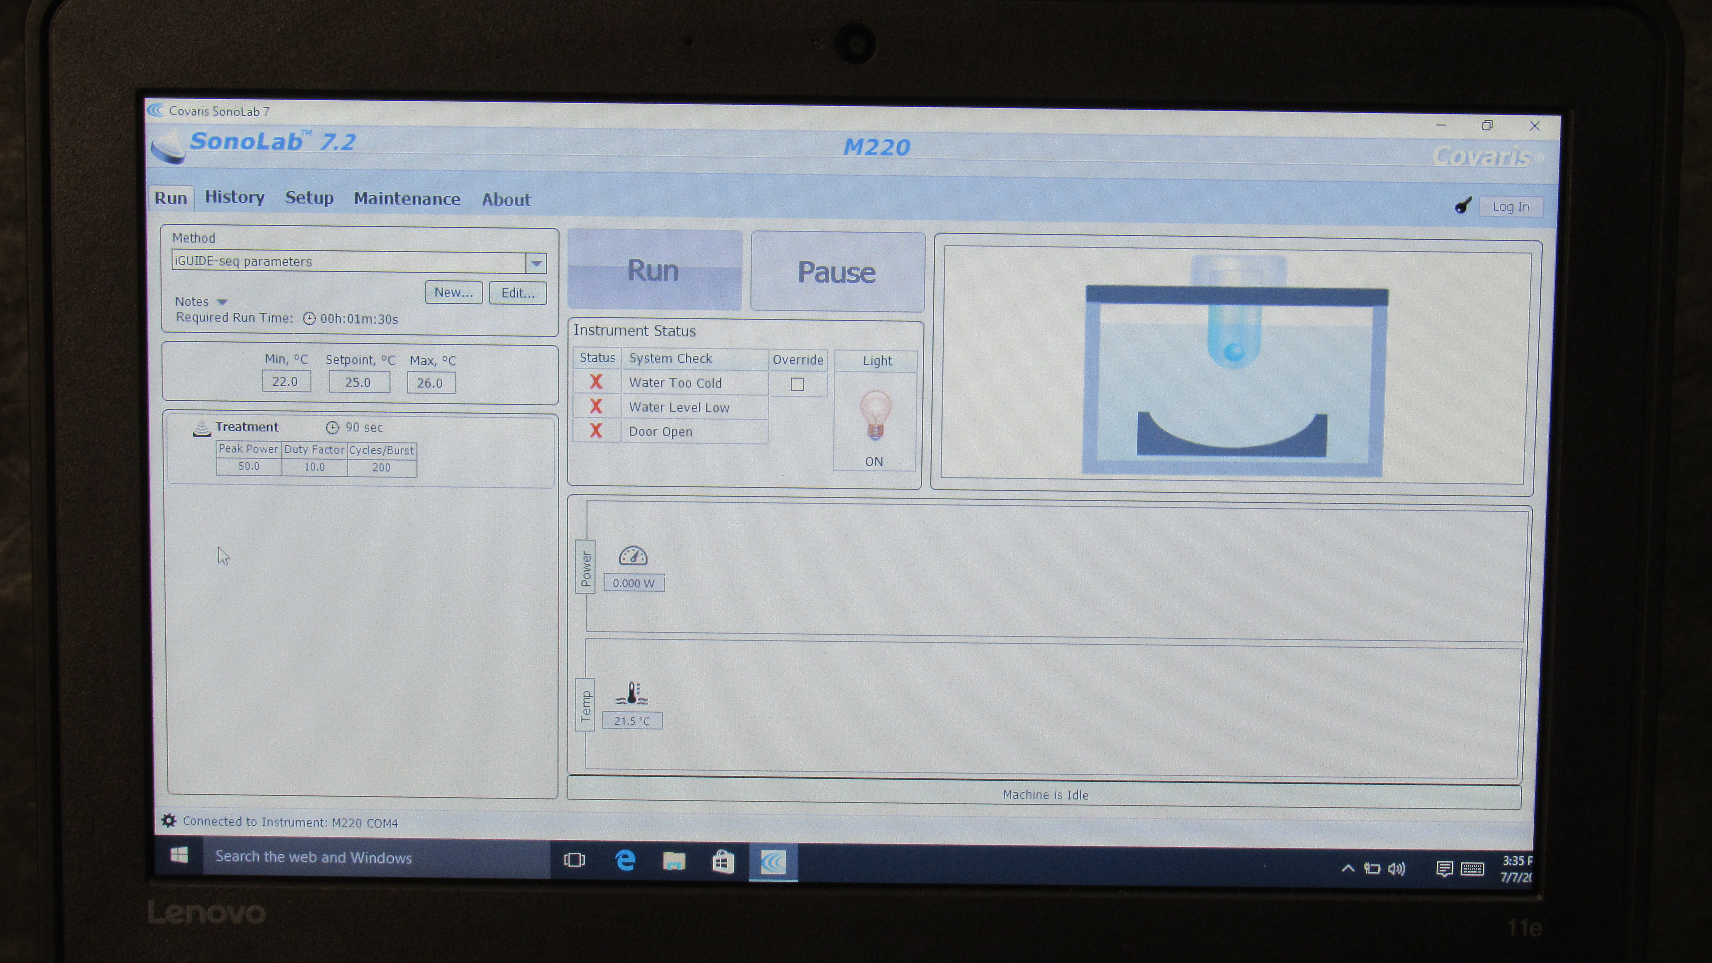This screenshot has height=963, width=1712.
Task: Open the Windows Store taskbar icon
Action: click(x=723, y=862)
